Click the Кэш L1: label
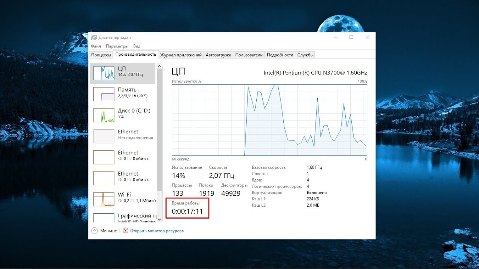479x269 pixels. pos(259,199)
